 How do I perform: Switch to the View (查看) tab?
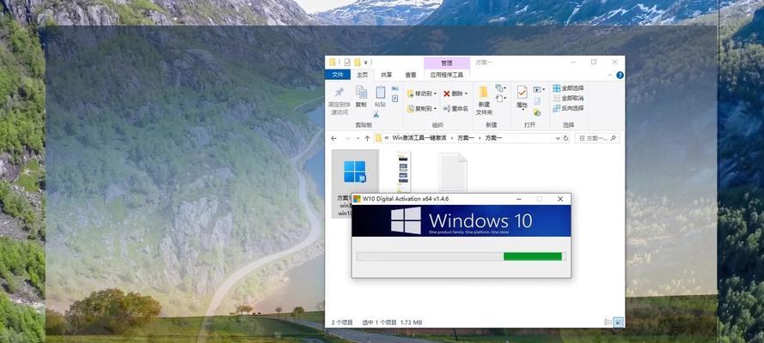pyautogui.click(x=411, y=75)
